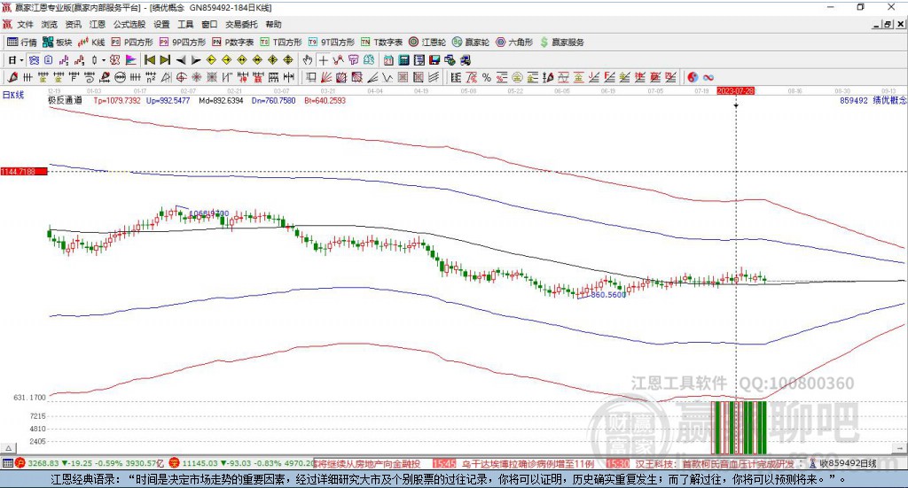Click the save diskette icon
The height and width of the screenshot is (488, 908).
click(x=434, y=60)
